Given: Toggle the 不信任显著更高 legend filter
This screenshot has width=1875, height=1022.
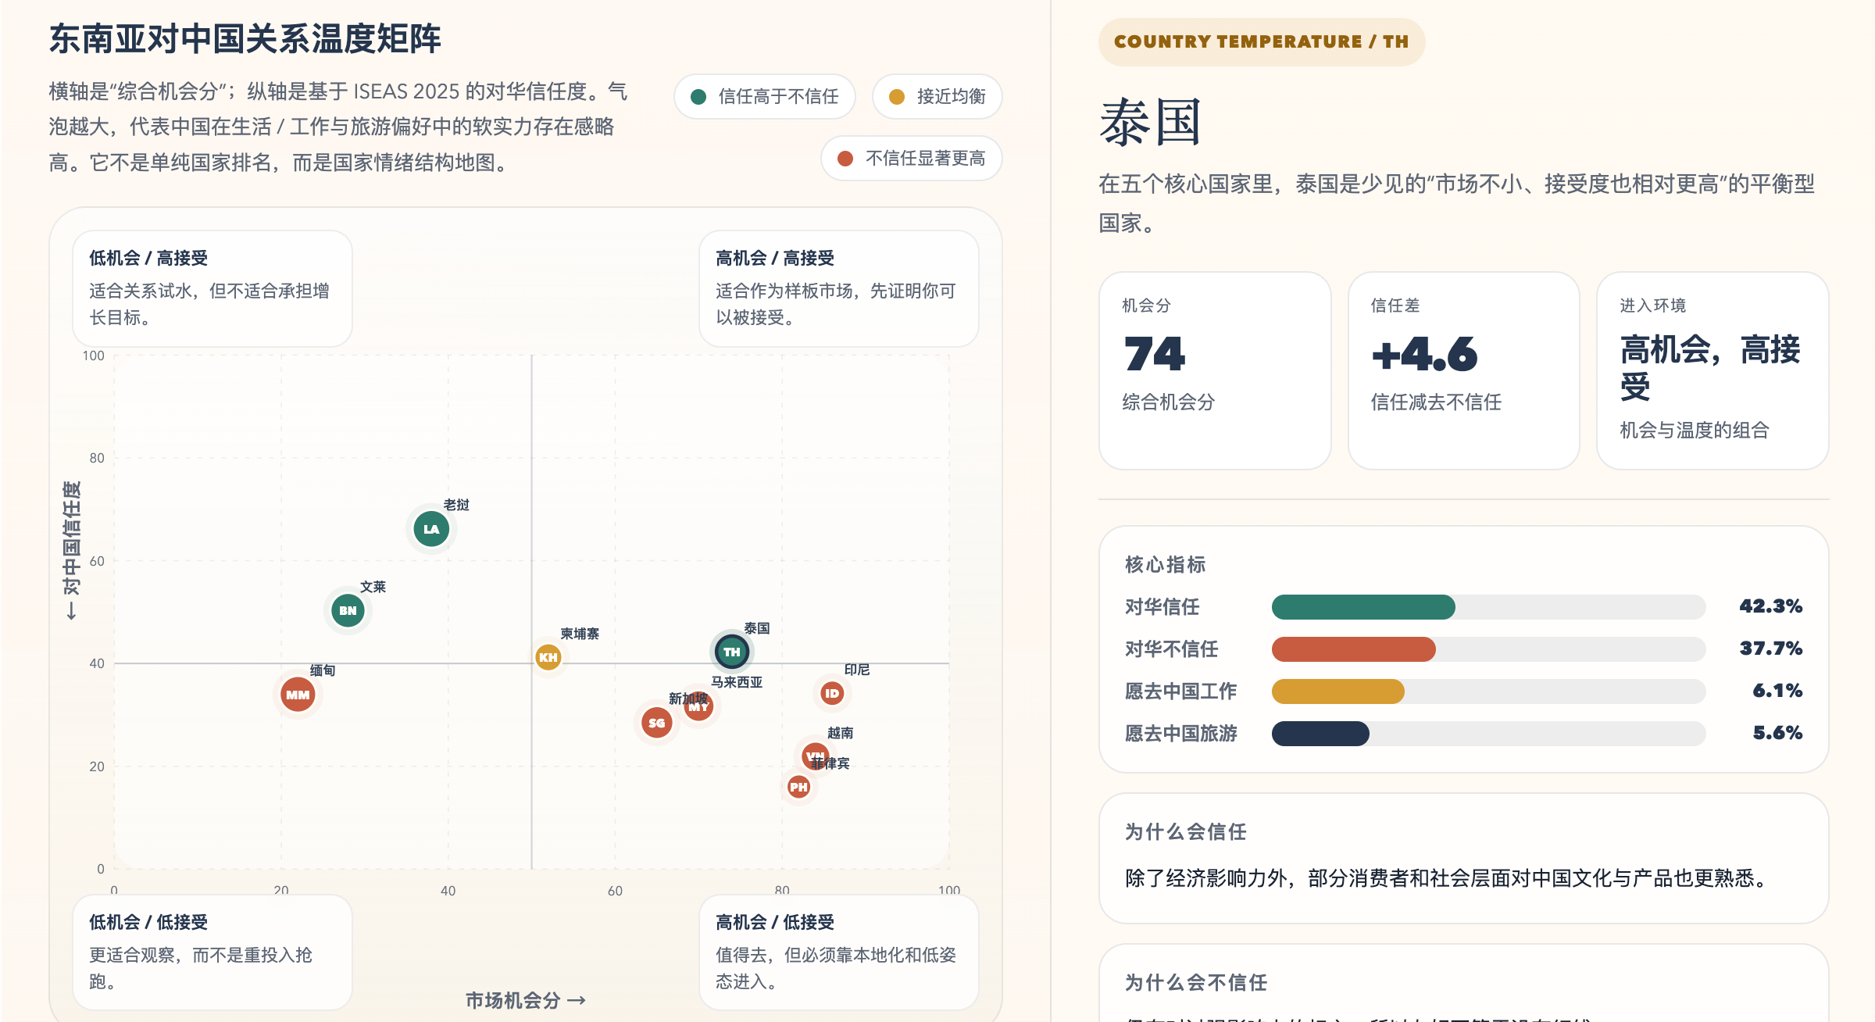Looking at the screenshot, I should point(911,159).
